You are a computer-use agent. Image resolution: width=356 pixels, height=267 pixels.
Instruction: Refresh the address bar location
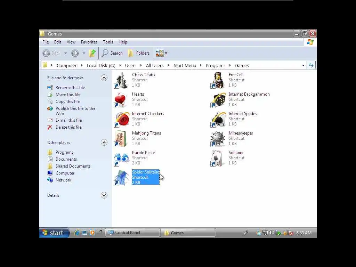click(x=311, y=65)
